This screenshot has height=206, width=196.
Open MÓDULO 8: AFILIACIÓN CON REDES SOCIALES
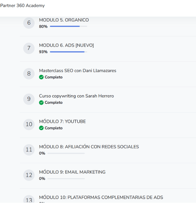(x=89, y=147)
